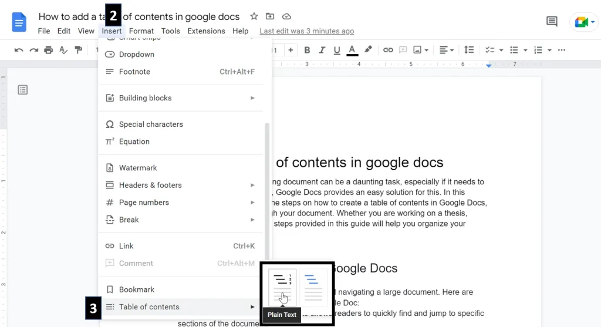Expand Headers & footers submenu

click(181, 185)
